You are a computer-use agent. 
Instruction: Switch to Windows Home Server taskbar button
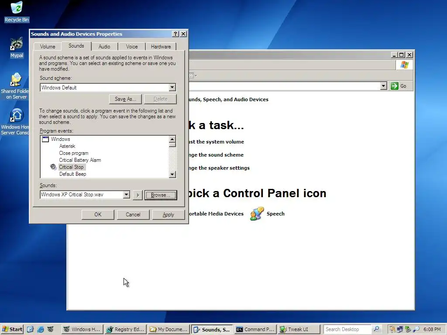[x=82, y=329]
